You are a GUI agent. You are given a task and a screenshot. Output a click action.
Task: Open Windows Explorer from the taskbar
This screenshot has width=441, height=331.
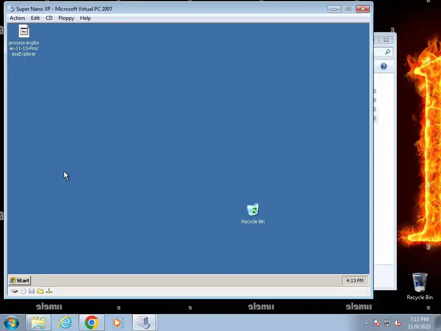coord(38,322)
